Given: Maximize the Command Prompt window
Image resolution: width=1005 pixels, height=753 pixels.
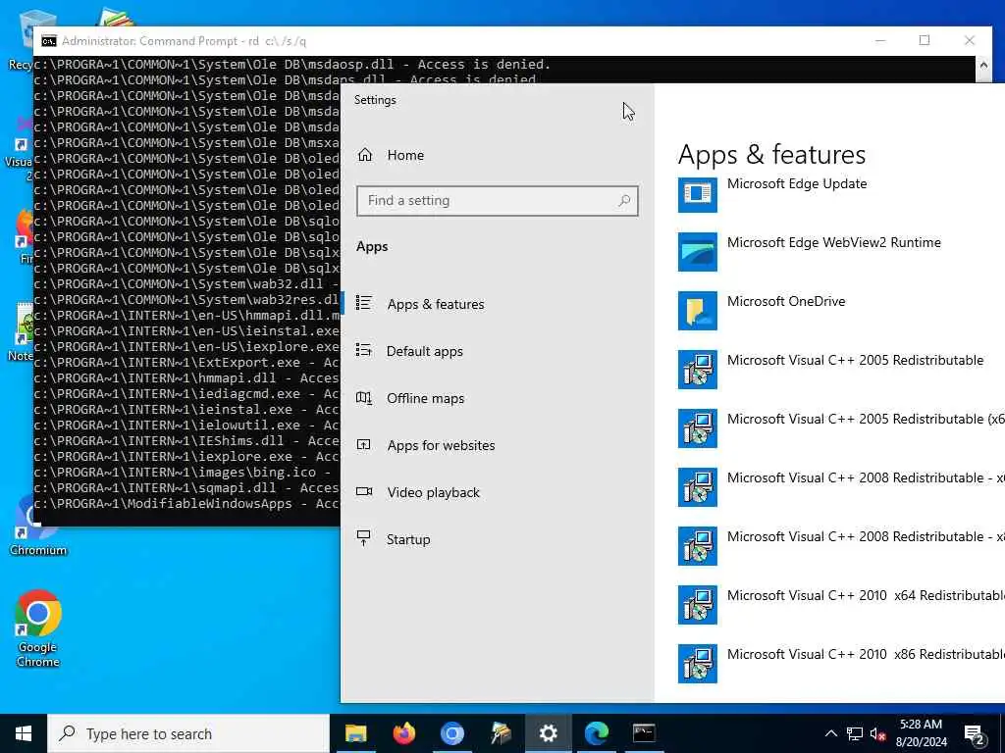Looking at the screenshot, I should pos(925,40).
